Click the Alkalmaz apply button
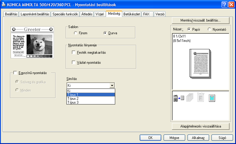Screen dimensions: 236x144 pos(198,138)
